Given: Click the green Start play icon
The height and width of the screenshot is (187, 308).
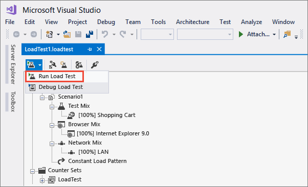Looking at the screenshot, I should pyautogui.click(x=241, y=34).
